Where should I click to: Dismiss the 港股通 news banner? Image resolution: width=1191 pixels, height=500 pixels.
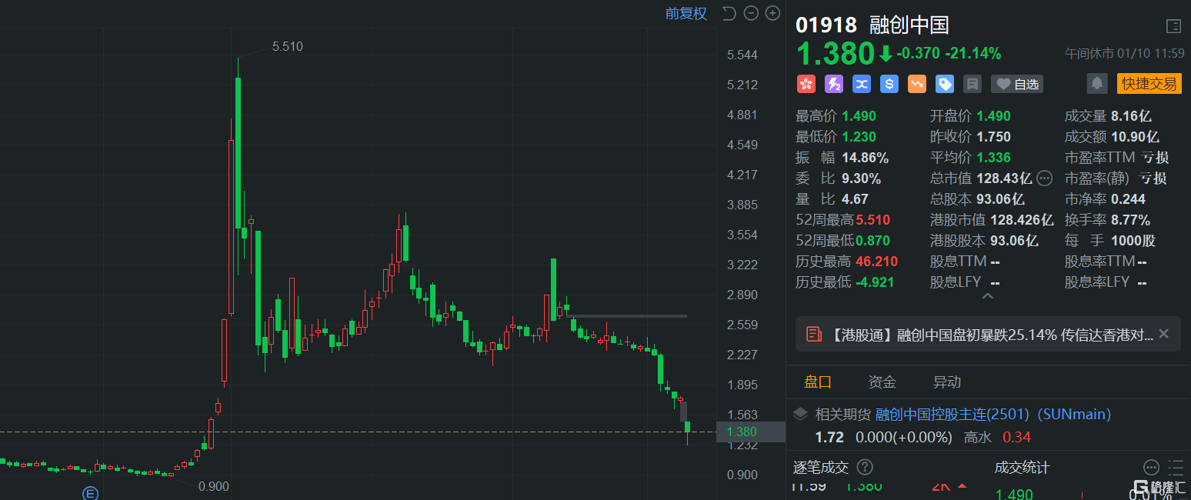coord(1163,334)
